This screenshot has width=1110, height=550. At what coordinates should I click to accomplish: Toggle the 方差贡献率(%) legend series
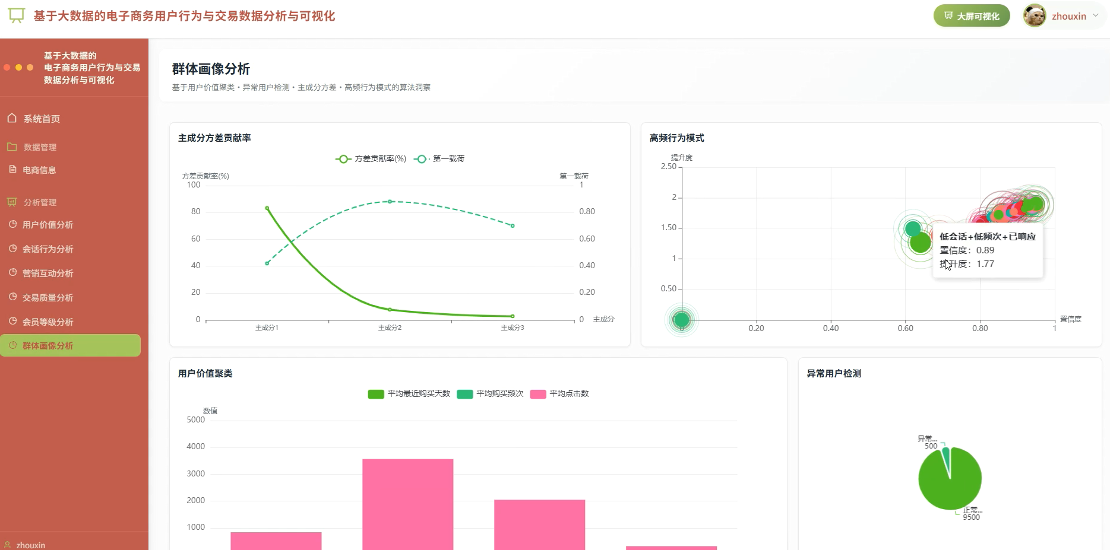click(371, 159)
